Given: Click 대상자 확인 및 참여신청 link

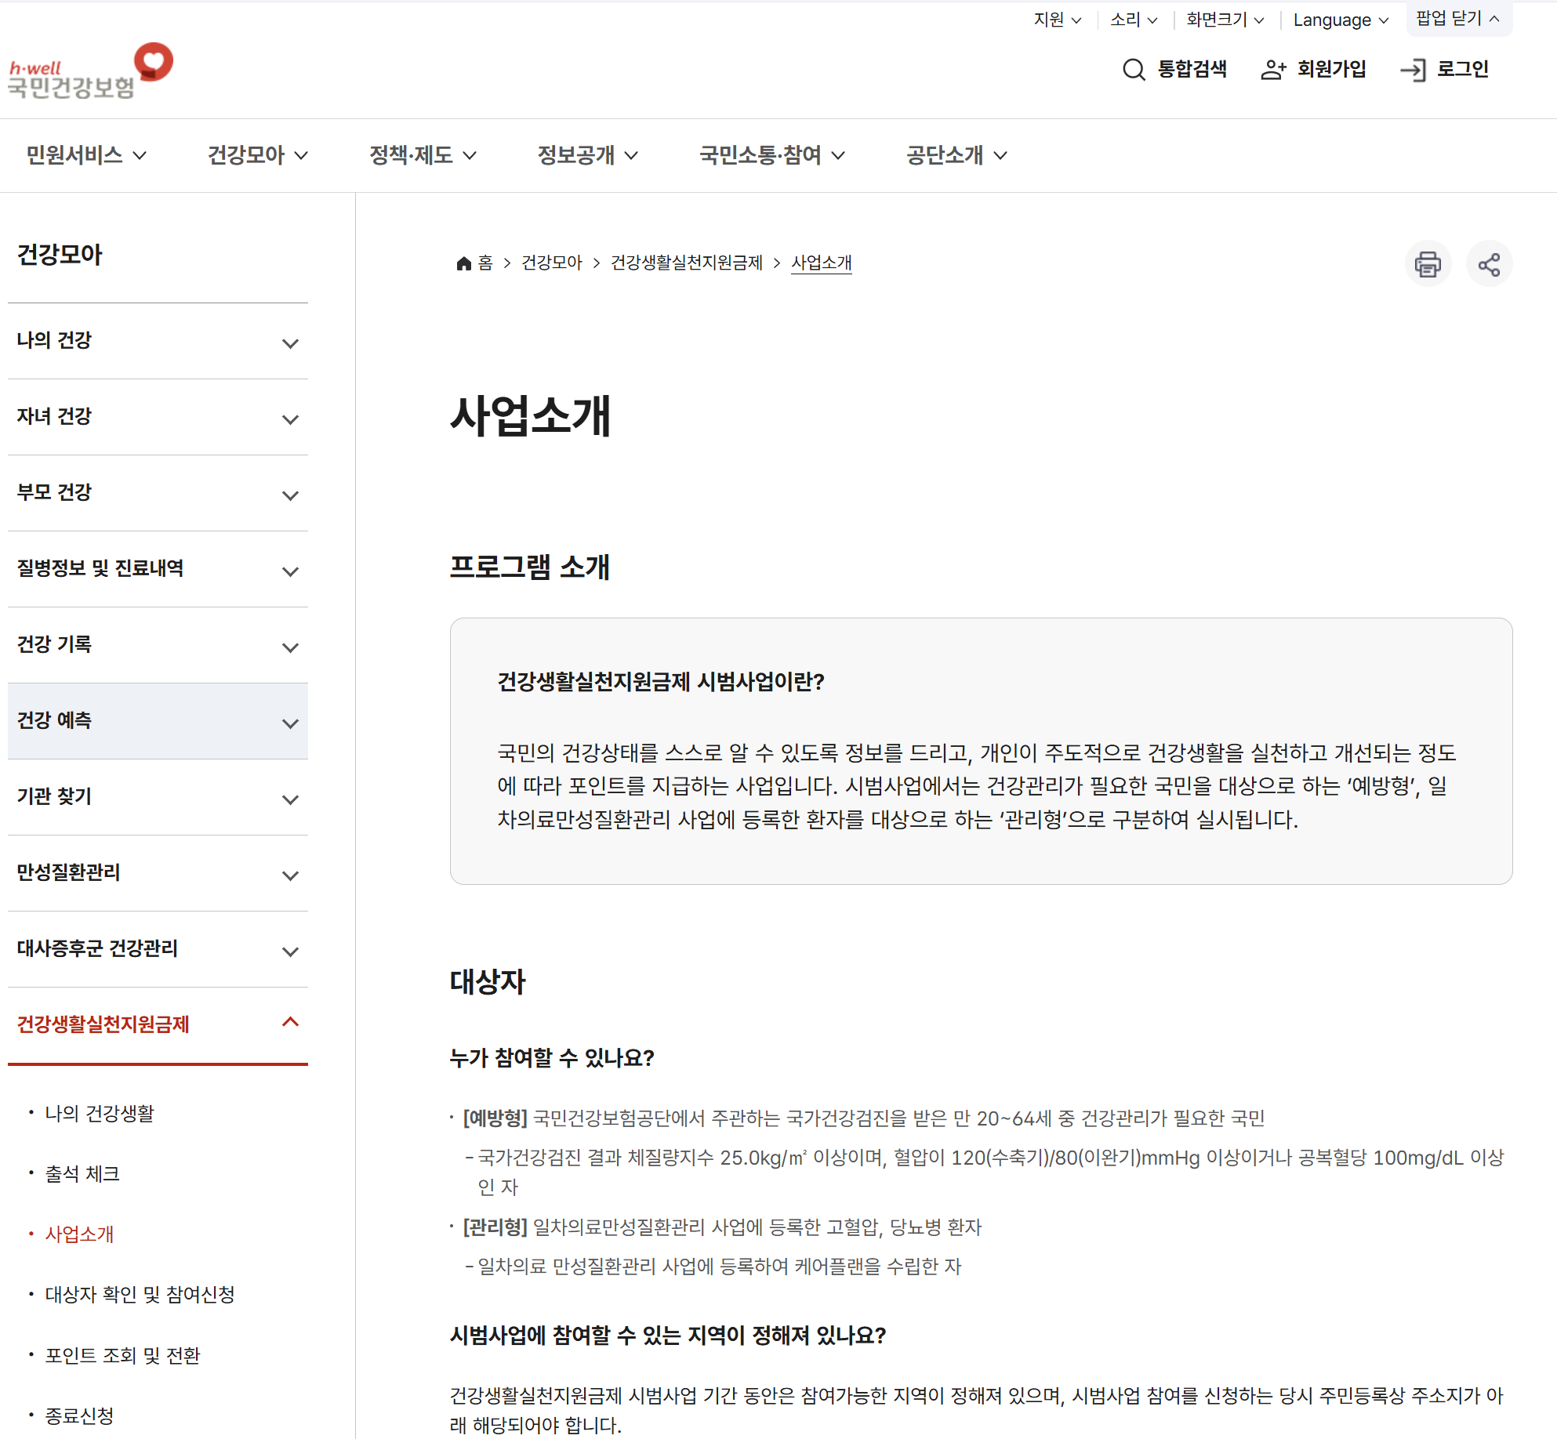Looking at the screenshot, I should coord(140,1294).
